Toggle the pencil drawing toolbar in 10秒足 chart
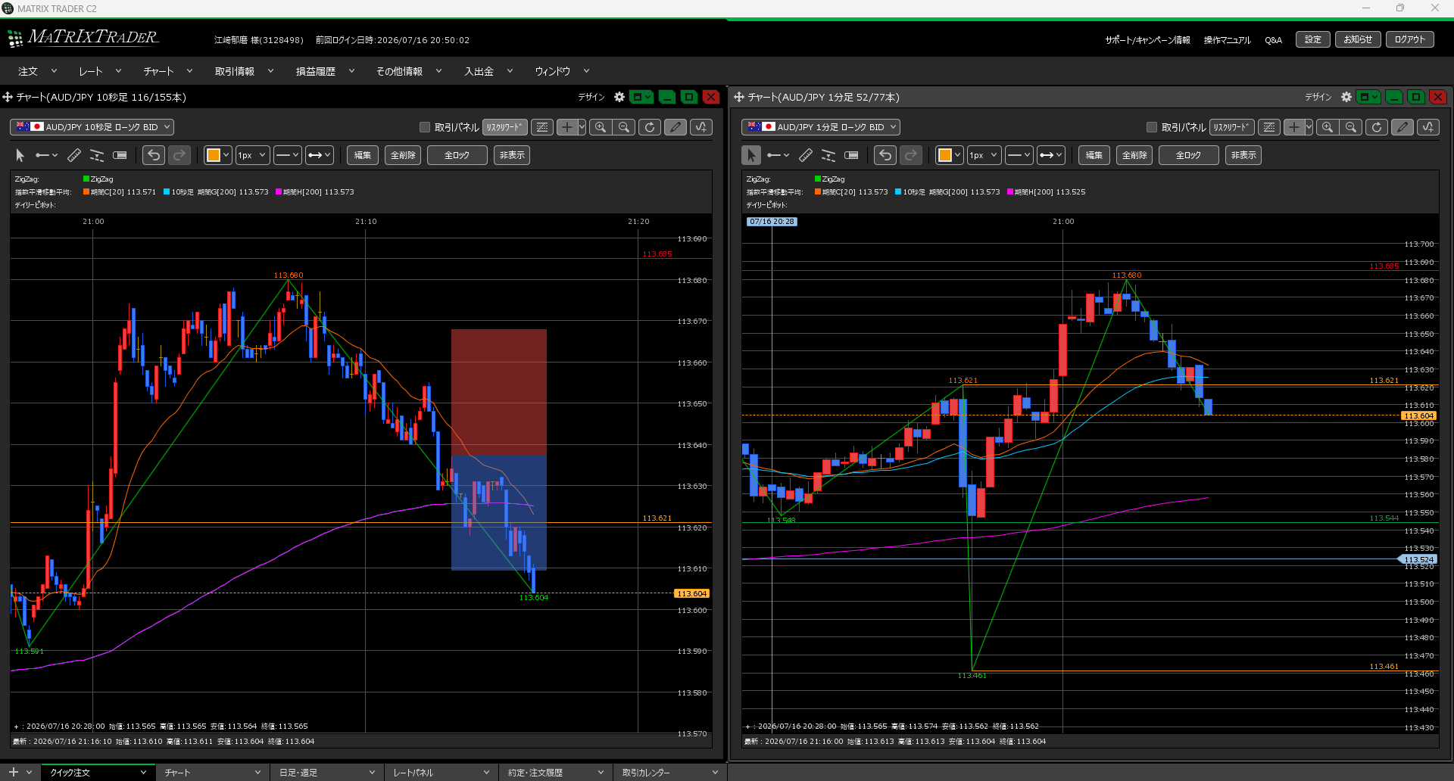 point(676,127)
